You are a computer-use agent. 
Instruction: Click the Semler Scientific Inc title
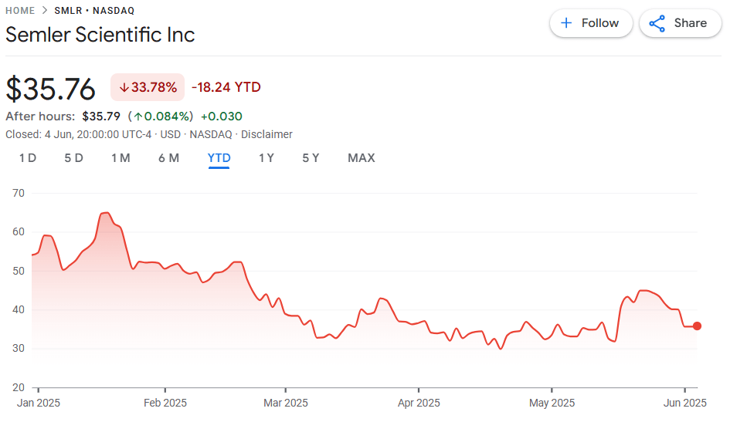tap(100, 35)
